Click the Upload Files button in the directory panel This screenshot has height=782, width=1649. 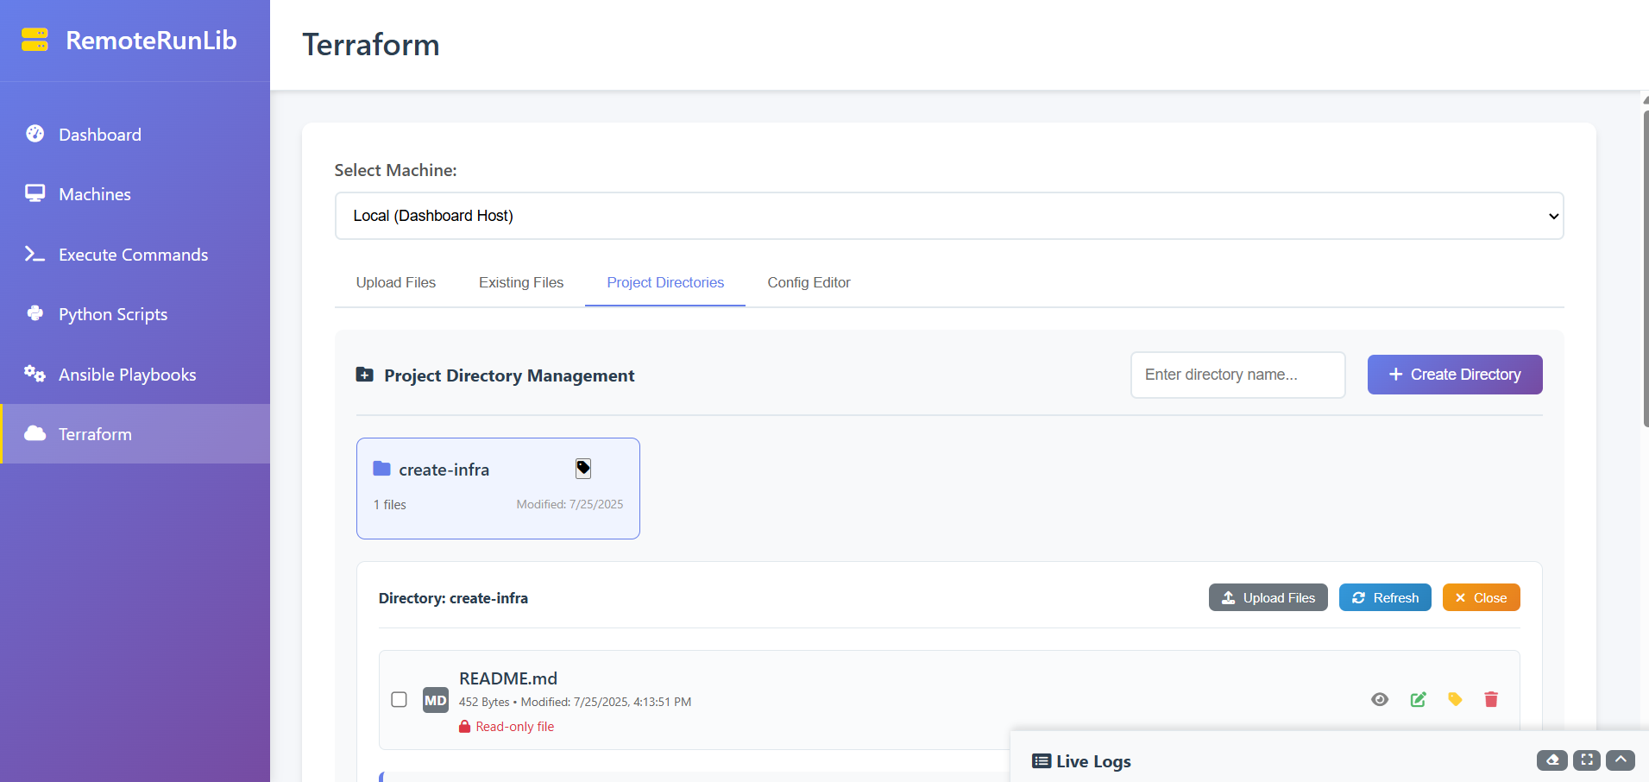tap(1268, 597)
